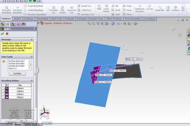
Task: Collapse the Resulting Bodies section
Action: (32, 81)
